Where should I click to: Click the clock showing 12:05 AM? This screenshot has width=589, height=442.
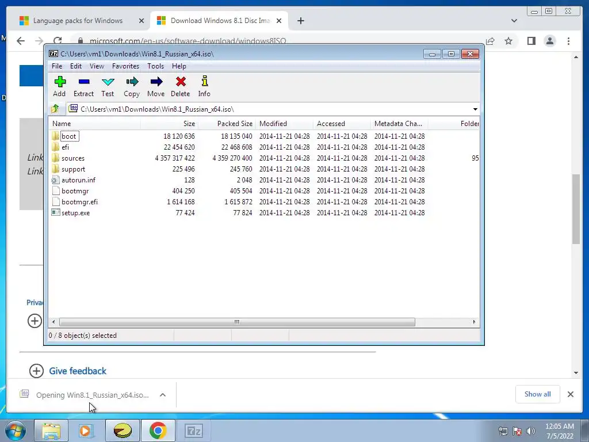click(x=559, y=426)
